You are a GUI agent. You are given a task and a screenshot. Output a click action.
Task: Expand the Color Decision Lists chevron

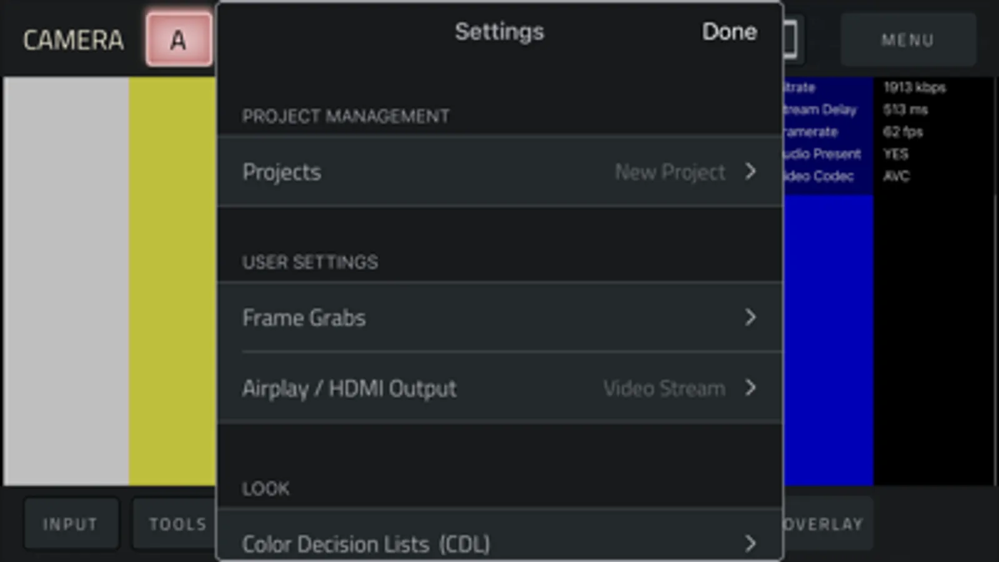point(750,543)
